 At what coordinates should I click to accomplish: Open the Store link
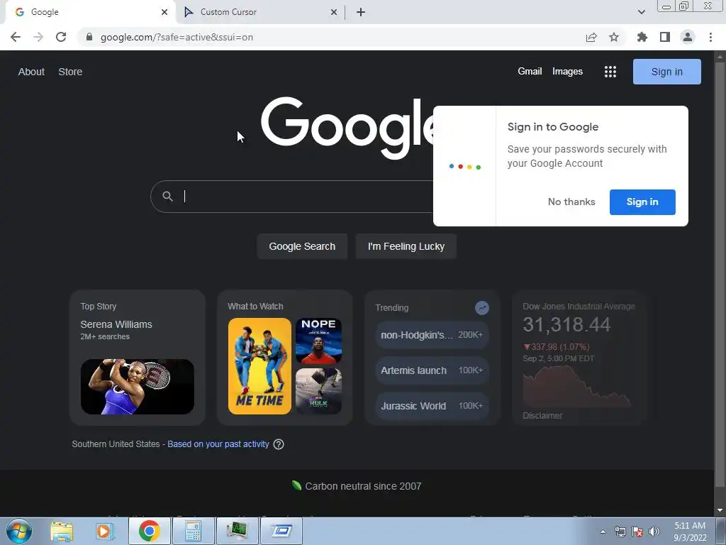70,72
